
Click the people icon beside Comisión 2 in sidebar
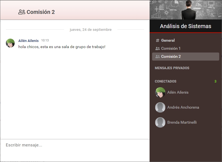157,57
